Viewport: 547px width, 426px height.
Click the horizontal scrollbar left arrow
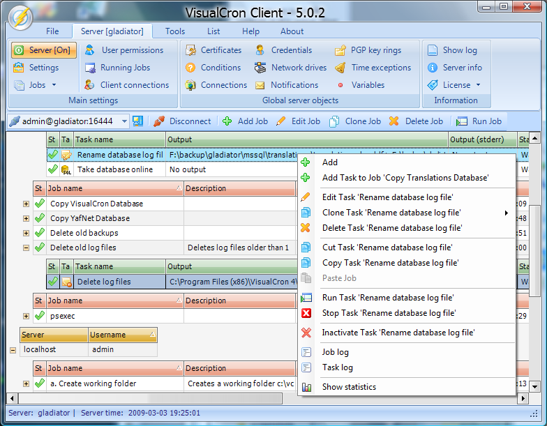[13, 398]
